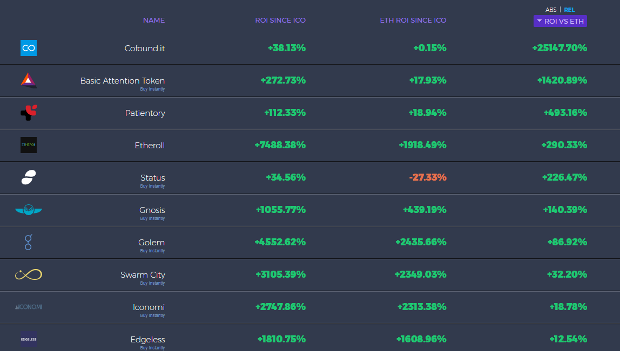
Task: Click the Cofound.it infinity logo icon
Action: point(29,48)
